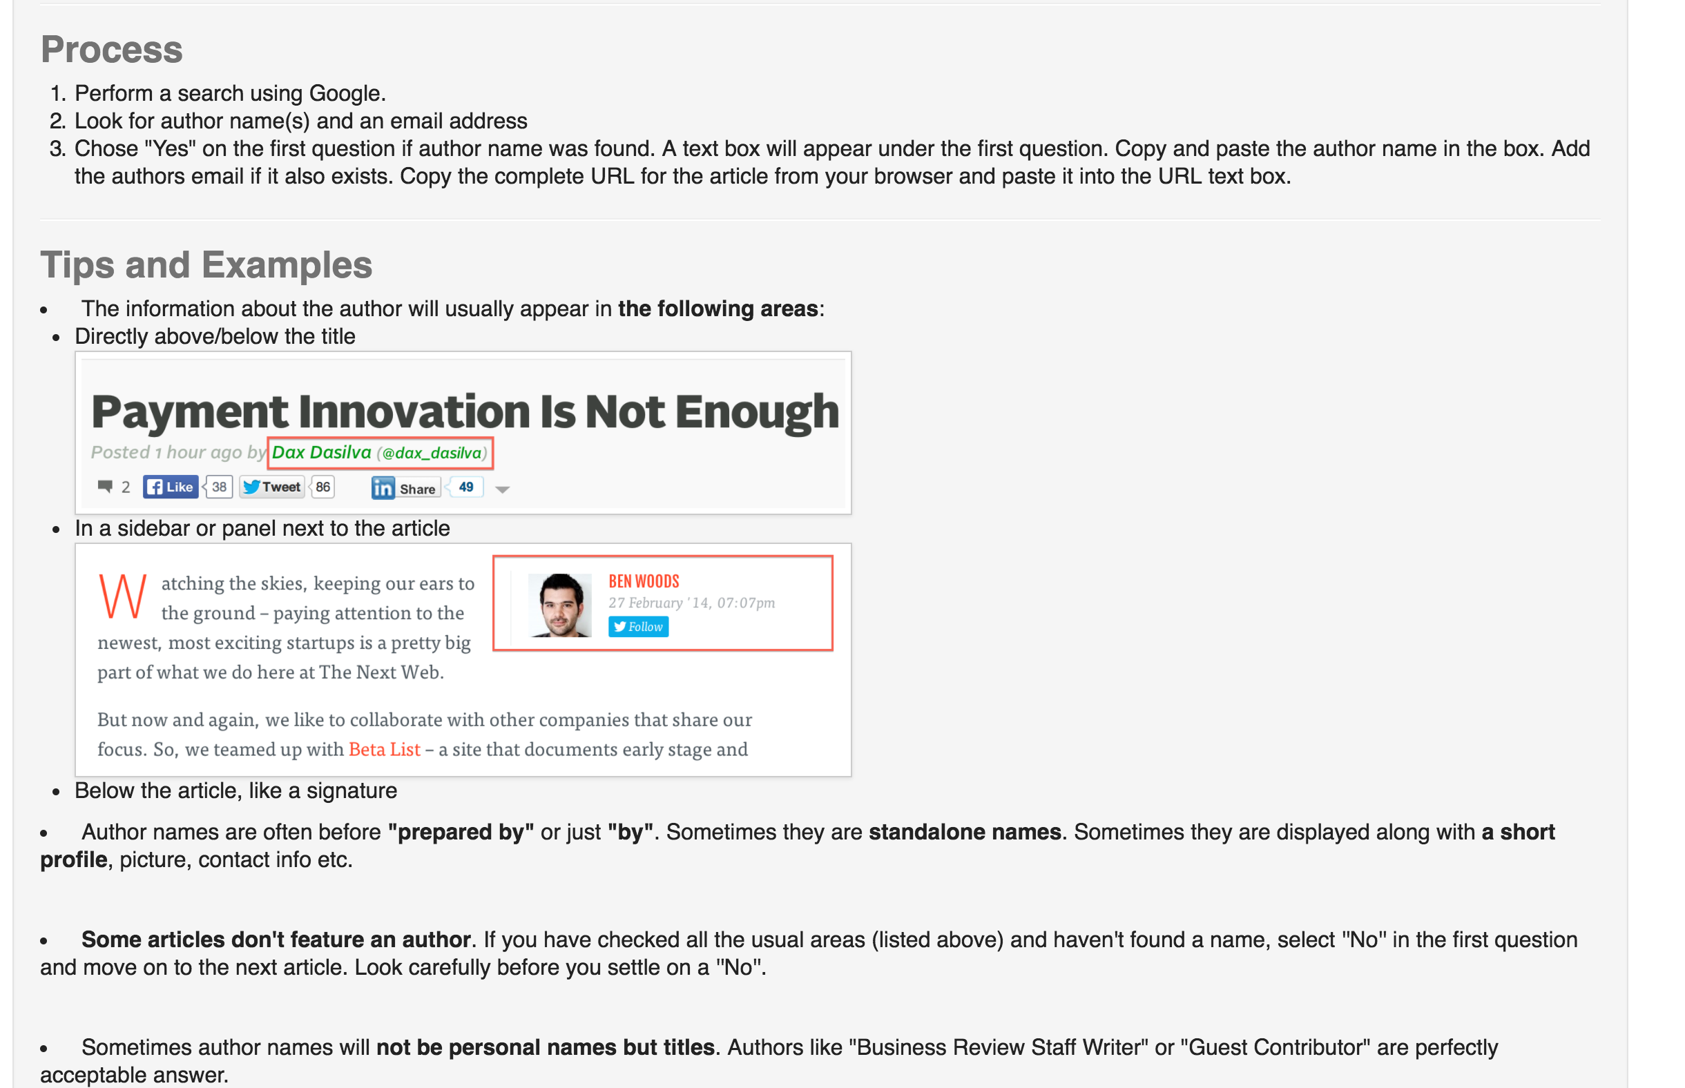Click the Twitter Tweet button
The image size is (1685, 1088).
pos(272,487)
